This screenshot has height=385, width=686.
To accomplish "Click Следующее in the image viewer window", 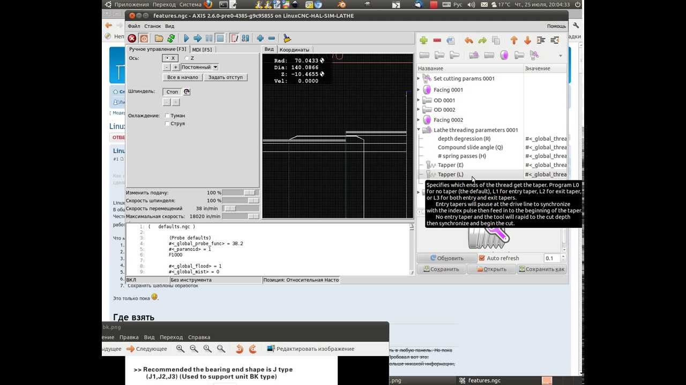I will [147, 349].
